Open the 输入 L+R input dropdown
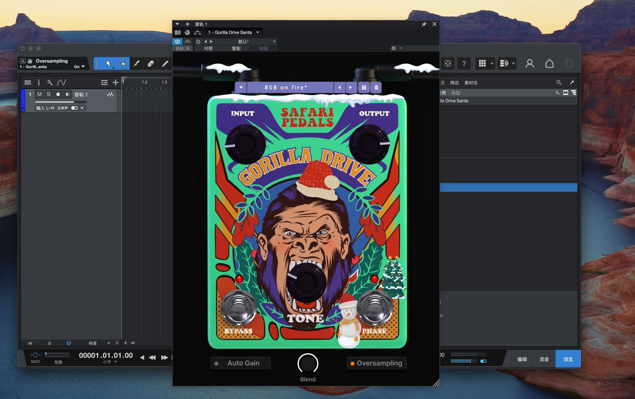This screenshot has width=635, height=399. coord(45,108)
